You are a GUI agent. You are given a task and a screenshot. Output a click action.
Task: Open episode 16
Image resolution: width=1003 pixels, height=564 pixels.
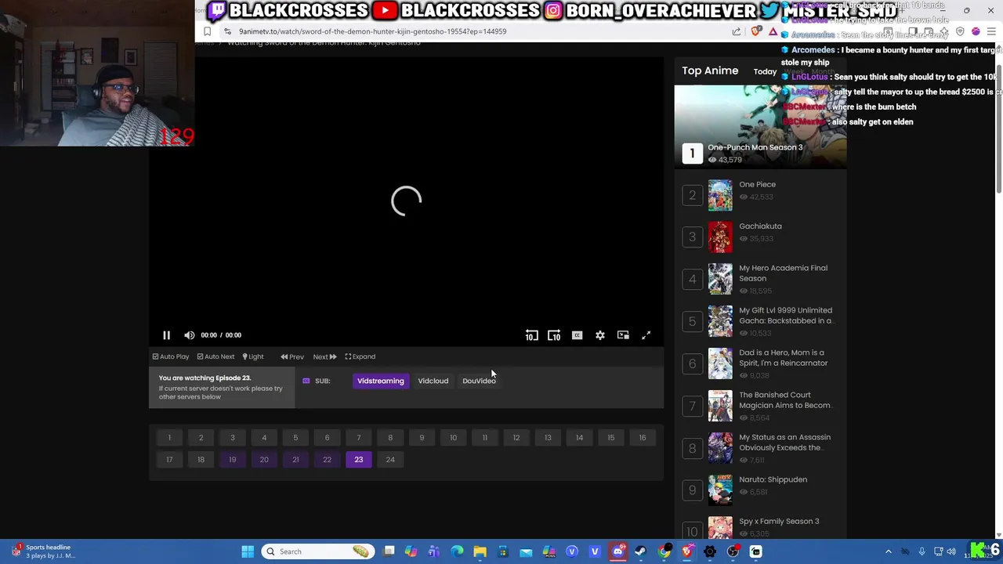[x=643, y=438]
